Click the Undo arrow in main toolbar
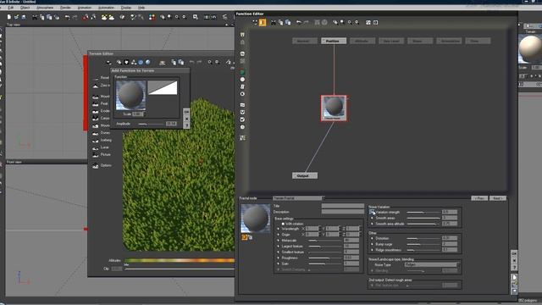The image size is (542, 305). pyautogui.click(x=68, y=17)
